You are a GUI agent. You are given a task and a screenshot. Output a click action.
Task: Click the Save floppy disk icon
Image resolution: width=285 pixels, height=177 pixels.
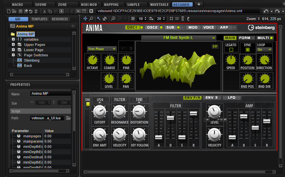click(20, 11)
